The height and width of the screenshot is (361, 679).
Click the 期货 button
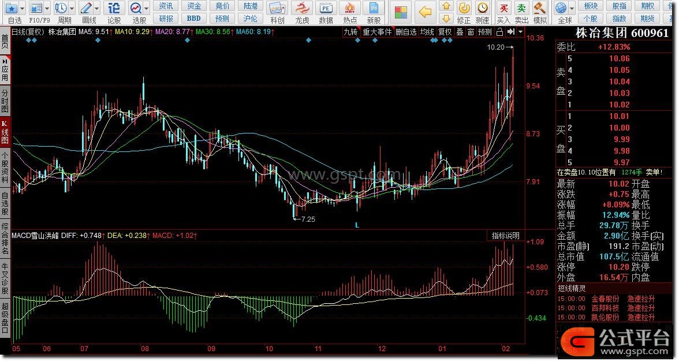click(647, 18)
